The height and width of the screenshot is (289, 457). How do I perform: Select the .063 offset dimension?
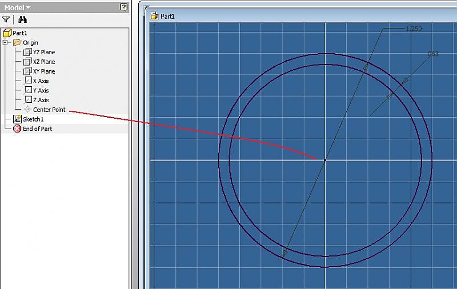point(432,54)
